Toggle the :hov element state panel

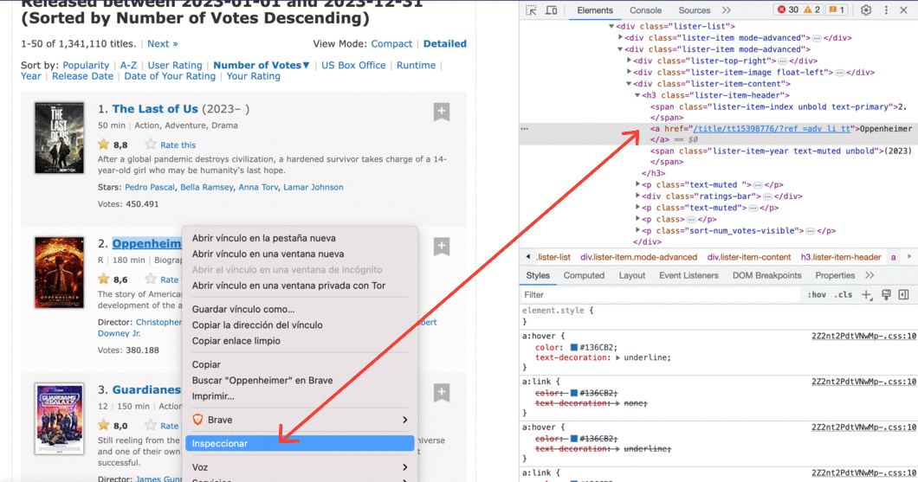pos(817,295)
